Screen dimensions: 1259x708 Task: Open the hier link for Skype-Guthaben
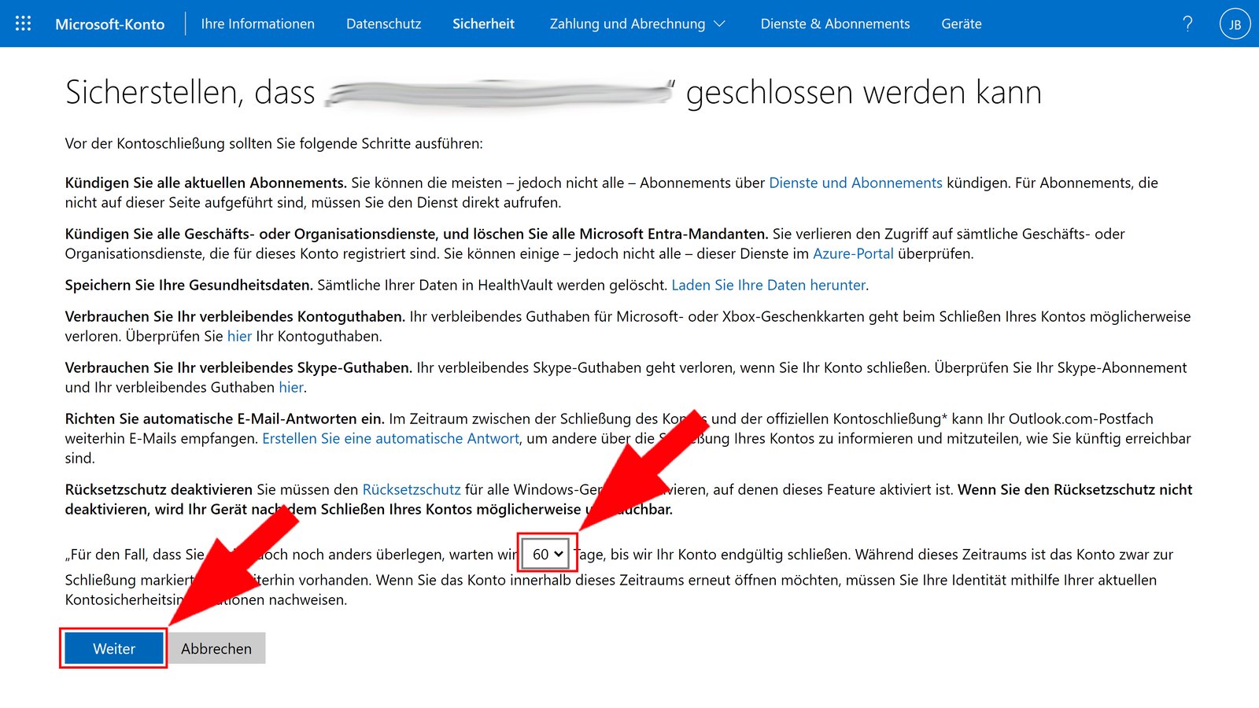point(290,387)
